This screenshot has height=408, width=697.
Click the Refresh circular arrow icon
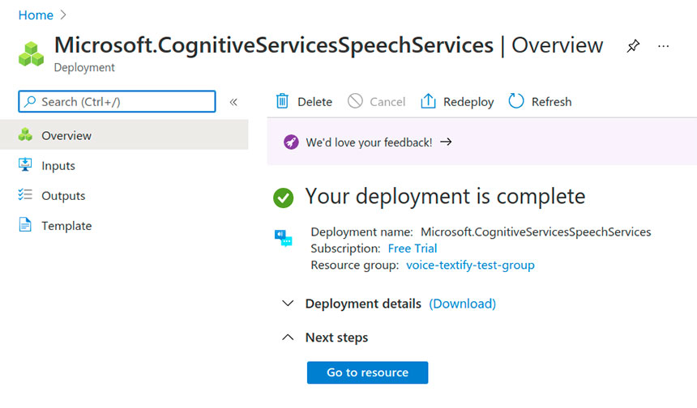pyautogui.click(x=516, y=101)
